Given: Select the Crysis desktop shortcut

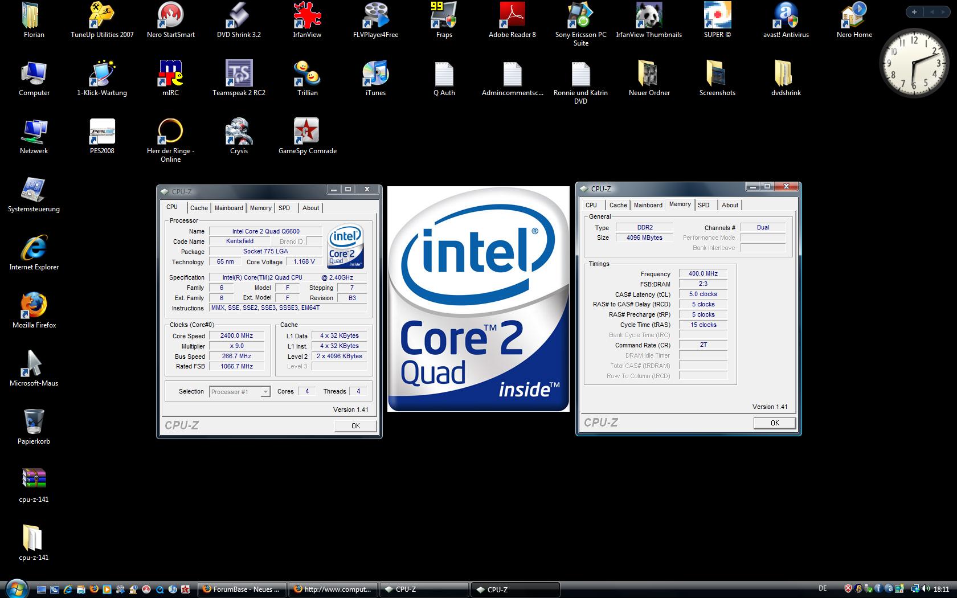Looking at the screenshot, I should [x=239, y=137].
